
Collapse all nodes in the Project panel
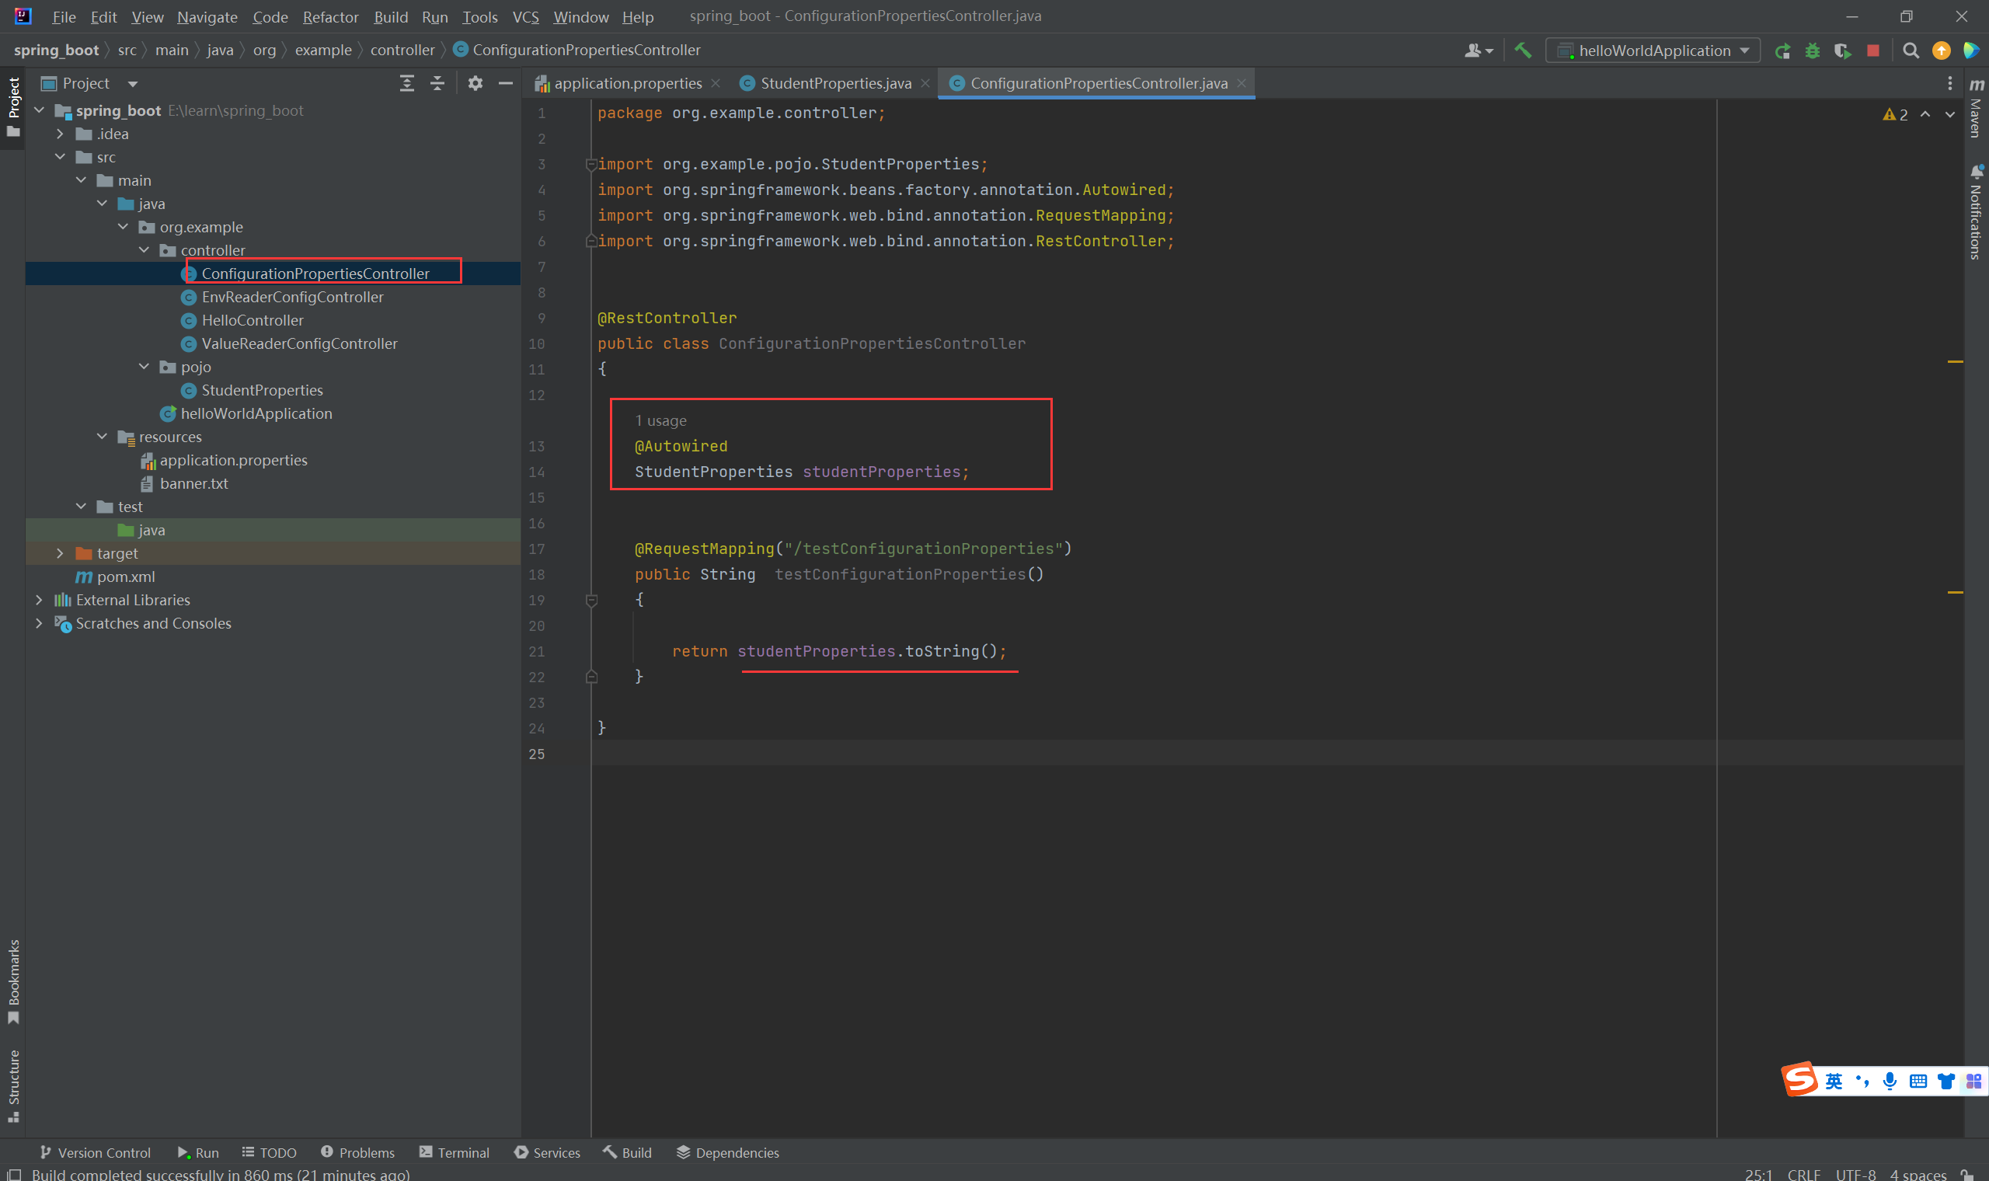[437, 84]
